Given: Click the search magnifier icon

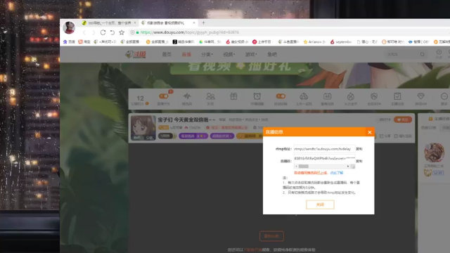Looking at the screenshot, I should 422,54.
